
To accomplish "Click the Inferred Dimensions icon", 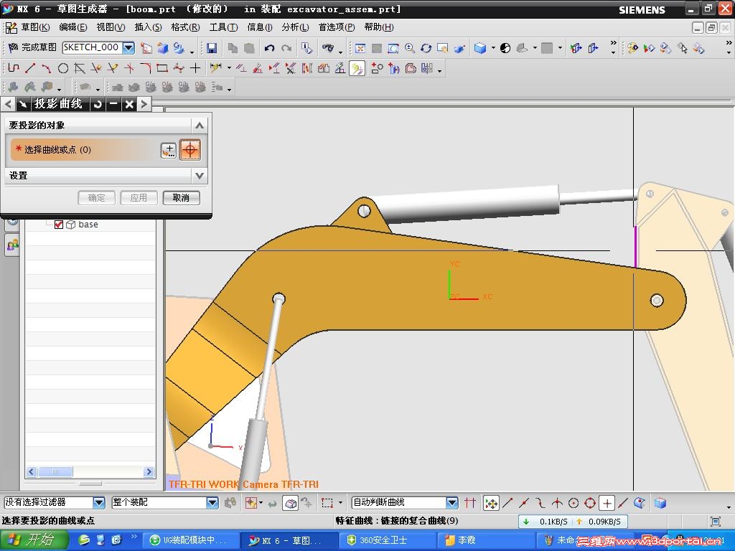I will pyautogui.click(x=215, y=68).
